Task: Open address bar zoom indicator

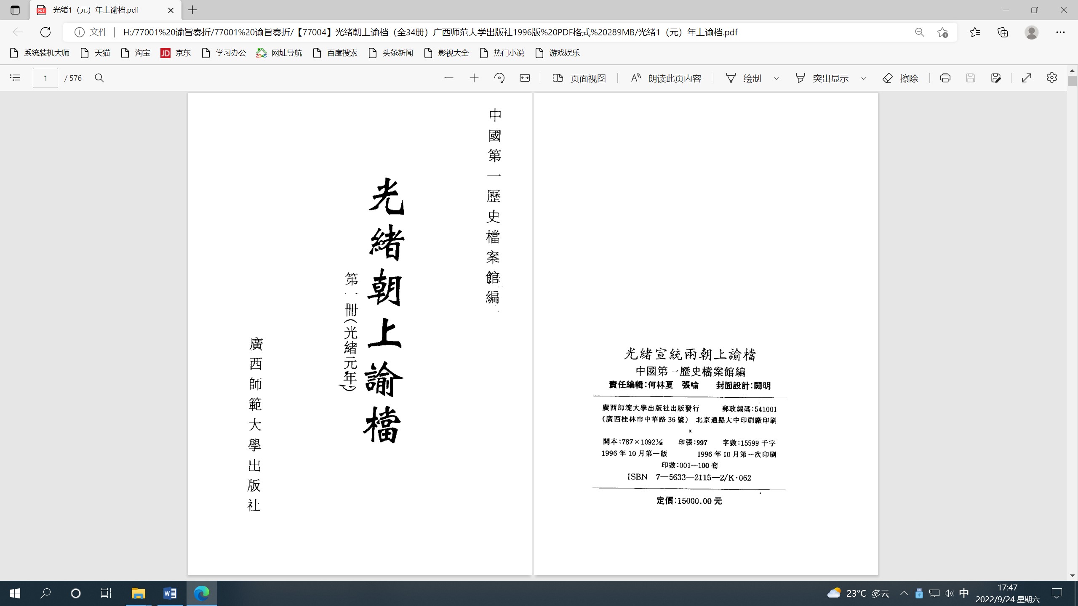Action: [x=920, y=32]
